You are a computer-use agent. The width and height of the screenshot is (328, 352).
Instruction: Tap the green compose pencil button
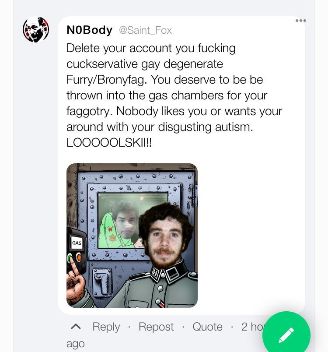click(286, 332)
